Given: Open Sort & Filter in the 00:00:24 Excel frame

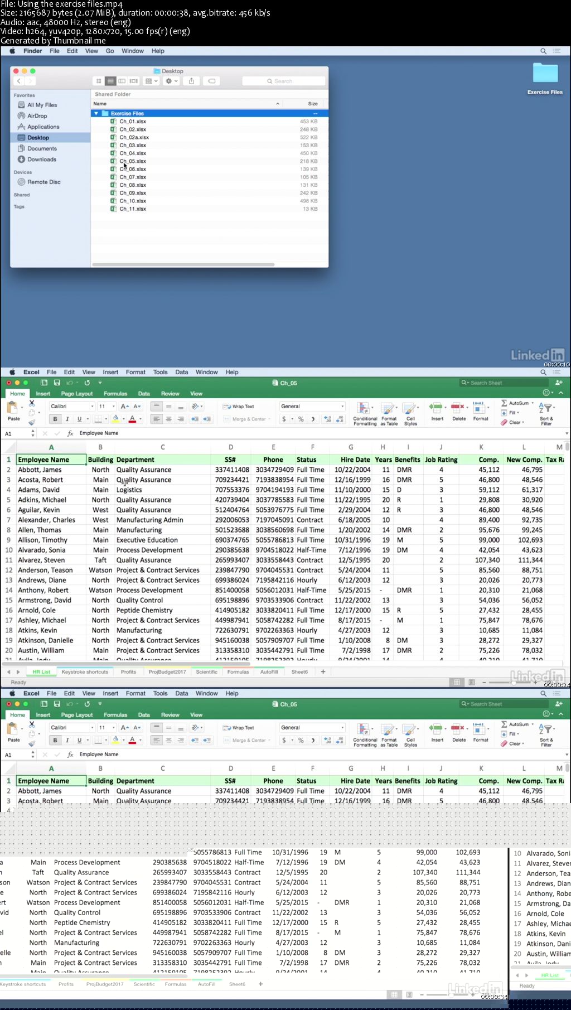Looking at the screenshot, I should click(x=546, y=413).
